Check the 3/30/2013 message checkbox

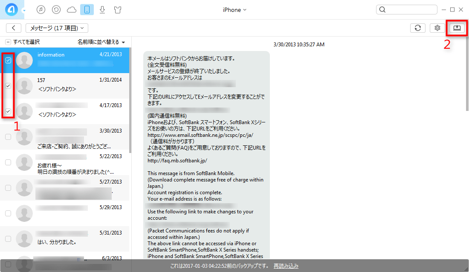click(x=9, y=137)
